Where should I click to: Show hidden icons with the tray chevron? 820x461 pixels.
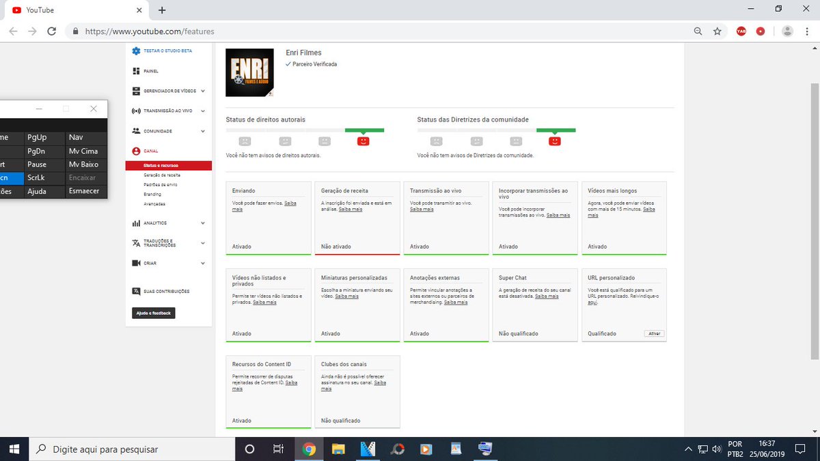[688, 449]
